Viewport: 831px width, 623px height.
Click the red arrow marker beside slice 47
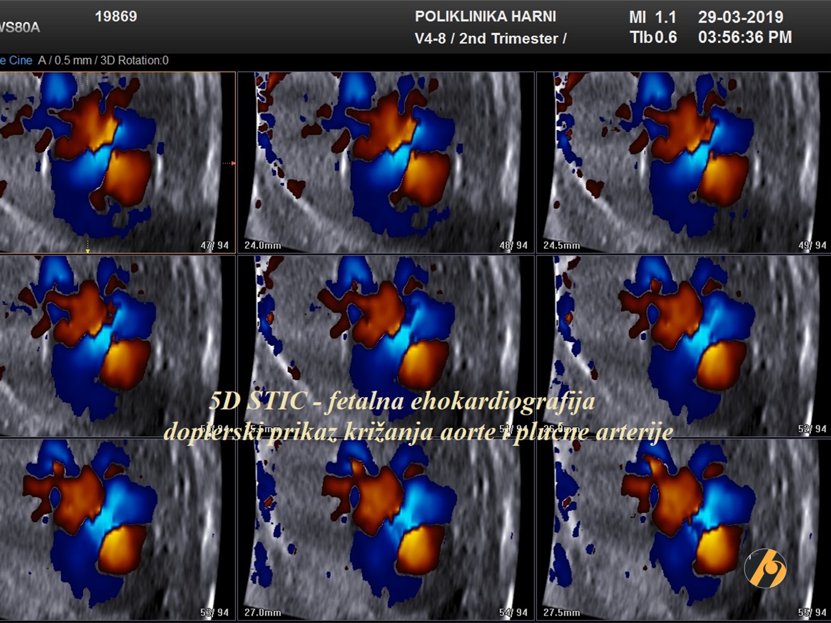(x=232, y=163)
